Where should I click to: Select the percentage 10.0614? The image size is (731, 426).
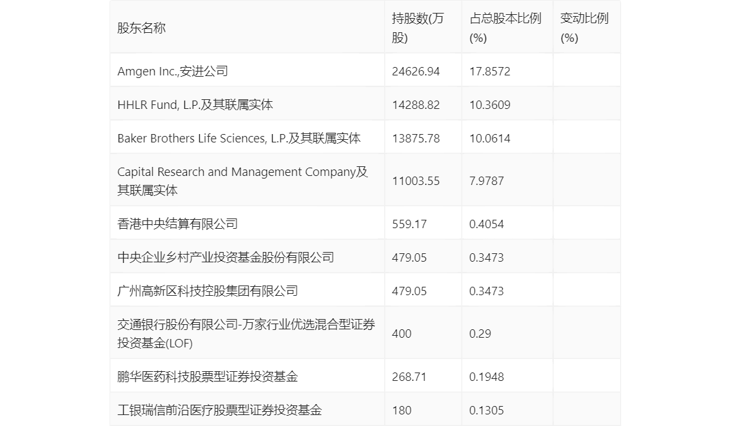[x=489, y=139]
